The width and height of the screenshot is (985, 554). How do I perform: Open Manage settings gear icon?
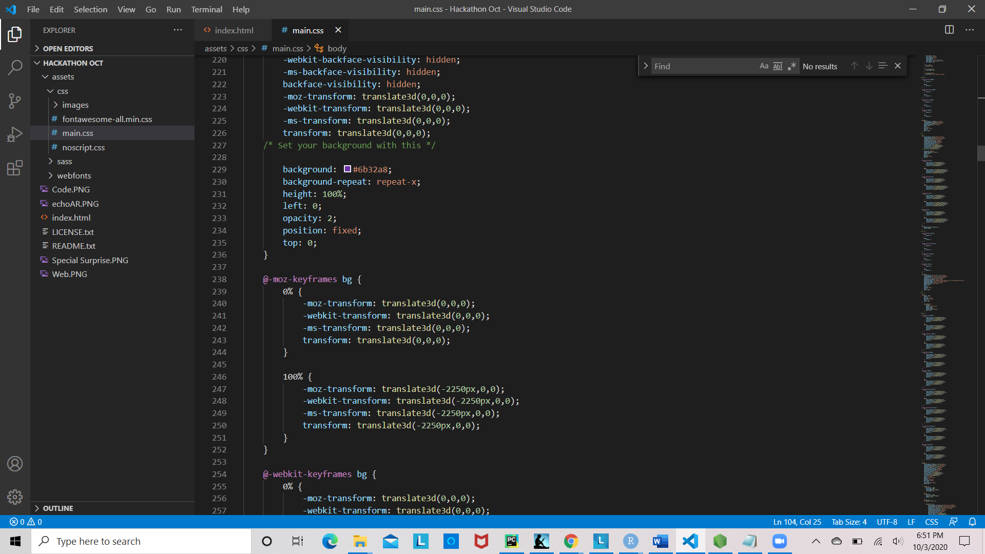coord(15,497)
